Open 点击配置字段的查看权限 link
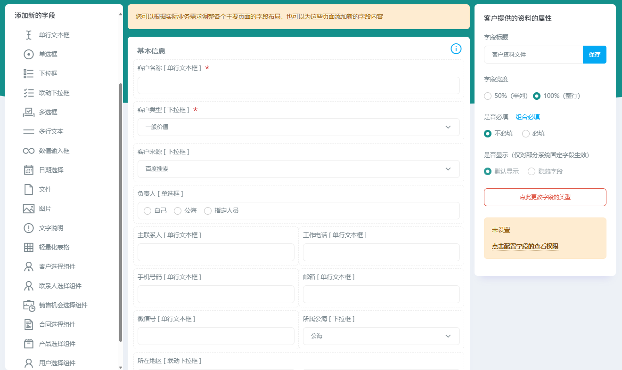The width and height of the screenshot is (622, 370). (525, 246)
